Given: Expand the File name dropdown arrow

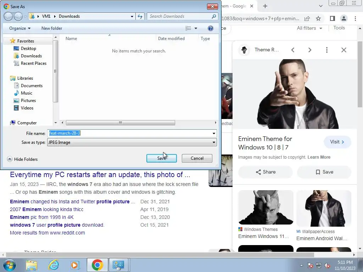Looking at the screenshot, I should click(214, 133).
